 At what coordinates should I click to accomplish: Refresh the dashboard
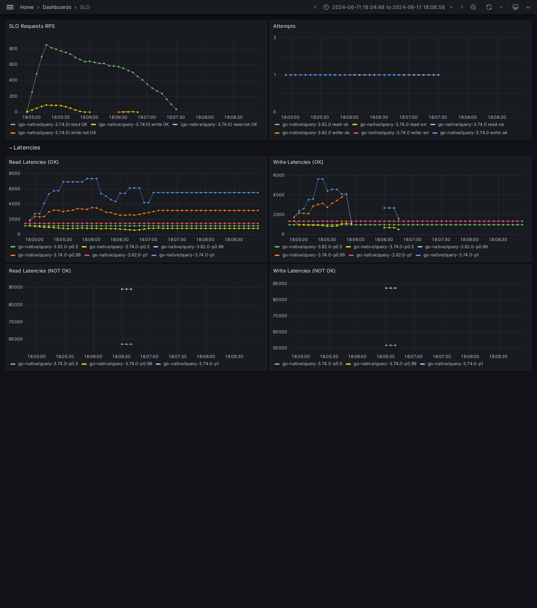tap(489, 7)
